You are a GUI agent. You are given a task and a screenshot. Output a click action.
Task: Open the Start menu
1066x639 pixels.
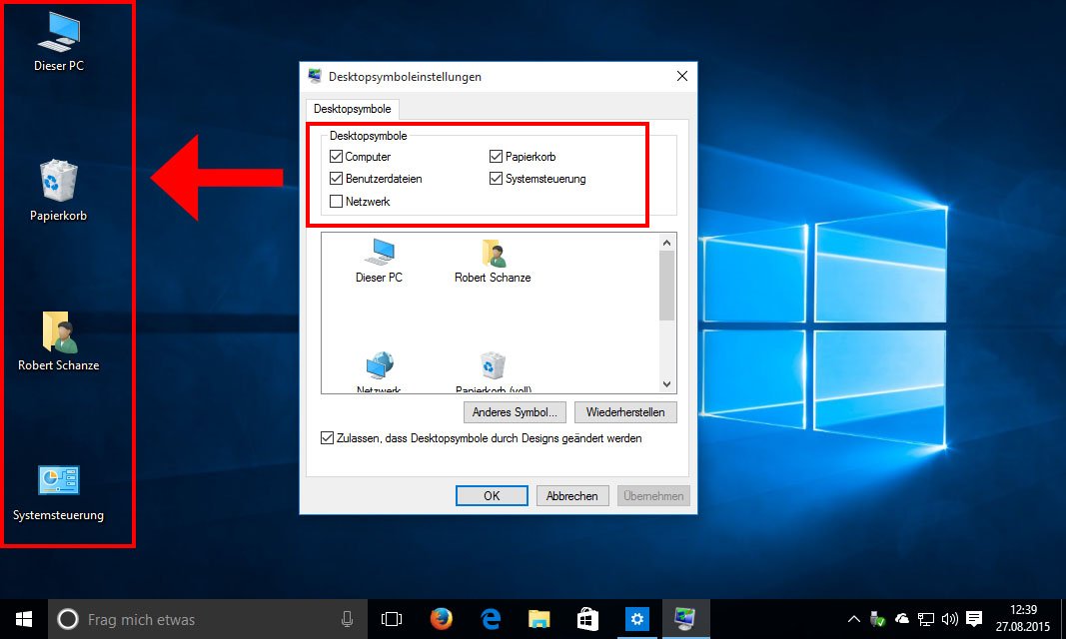click(22, 619)
